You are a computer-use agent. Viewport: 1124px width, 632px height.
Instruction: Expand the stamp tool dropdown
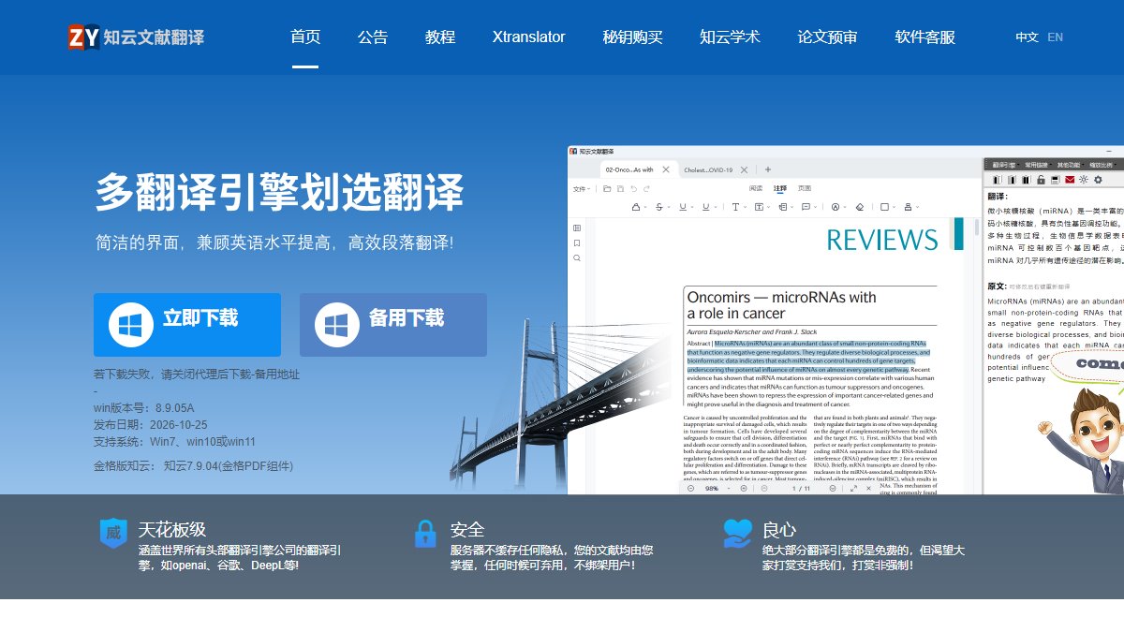click(917, 207)
